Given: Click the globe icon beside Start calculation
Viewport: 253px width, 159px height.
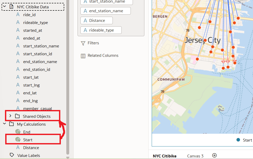Looking at the screenshot, I should pos(18,139).
